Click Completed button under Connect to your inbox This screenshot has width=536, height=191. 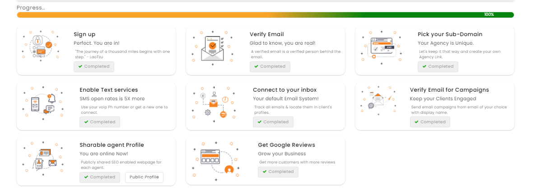(273, 122)
